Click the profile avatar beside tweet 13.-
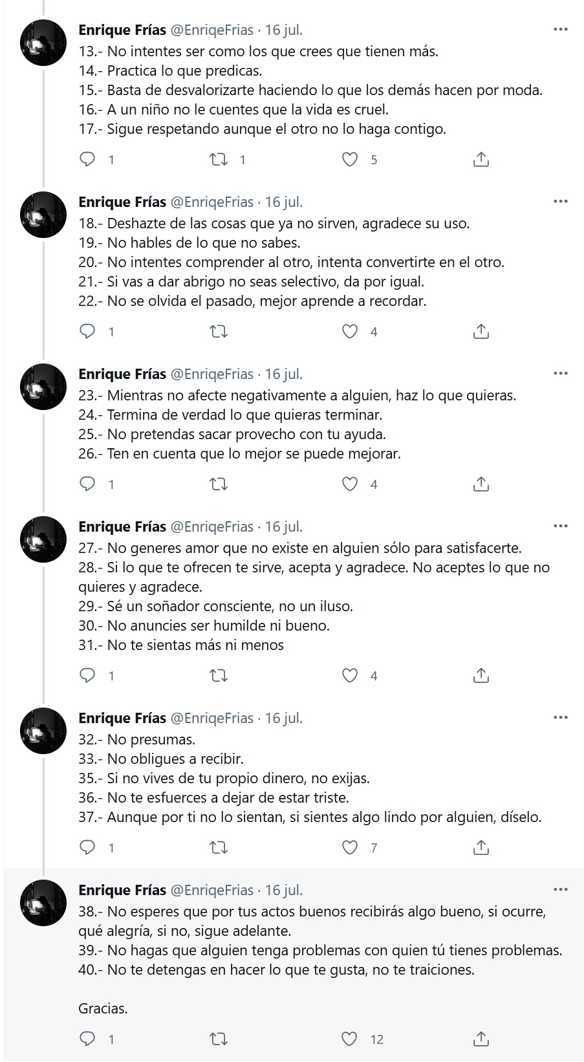Viewport: 584px width, 1062px height. (44, 43)
